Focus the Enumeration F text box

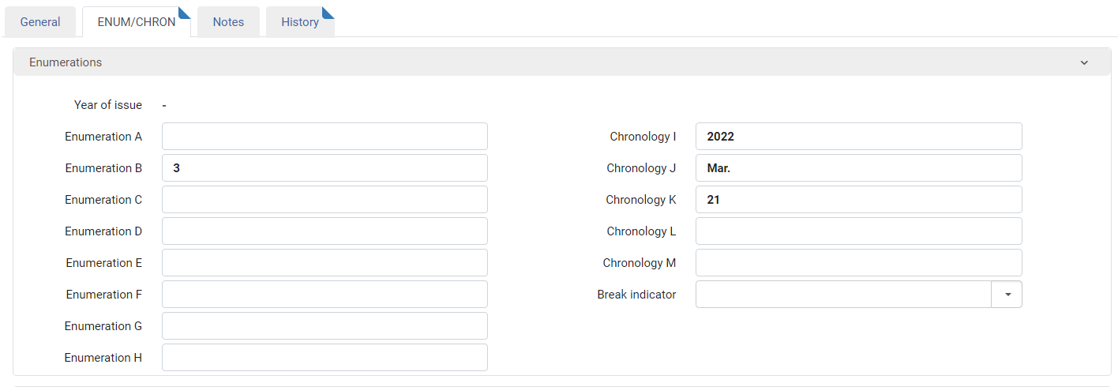pyautogui.click(x=325, y=295)
